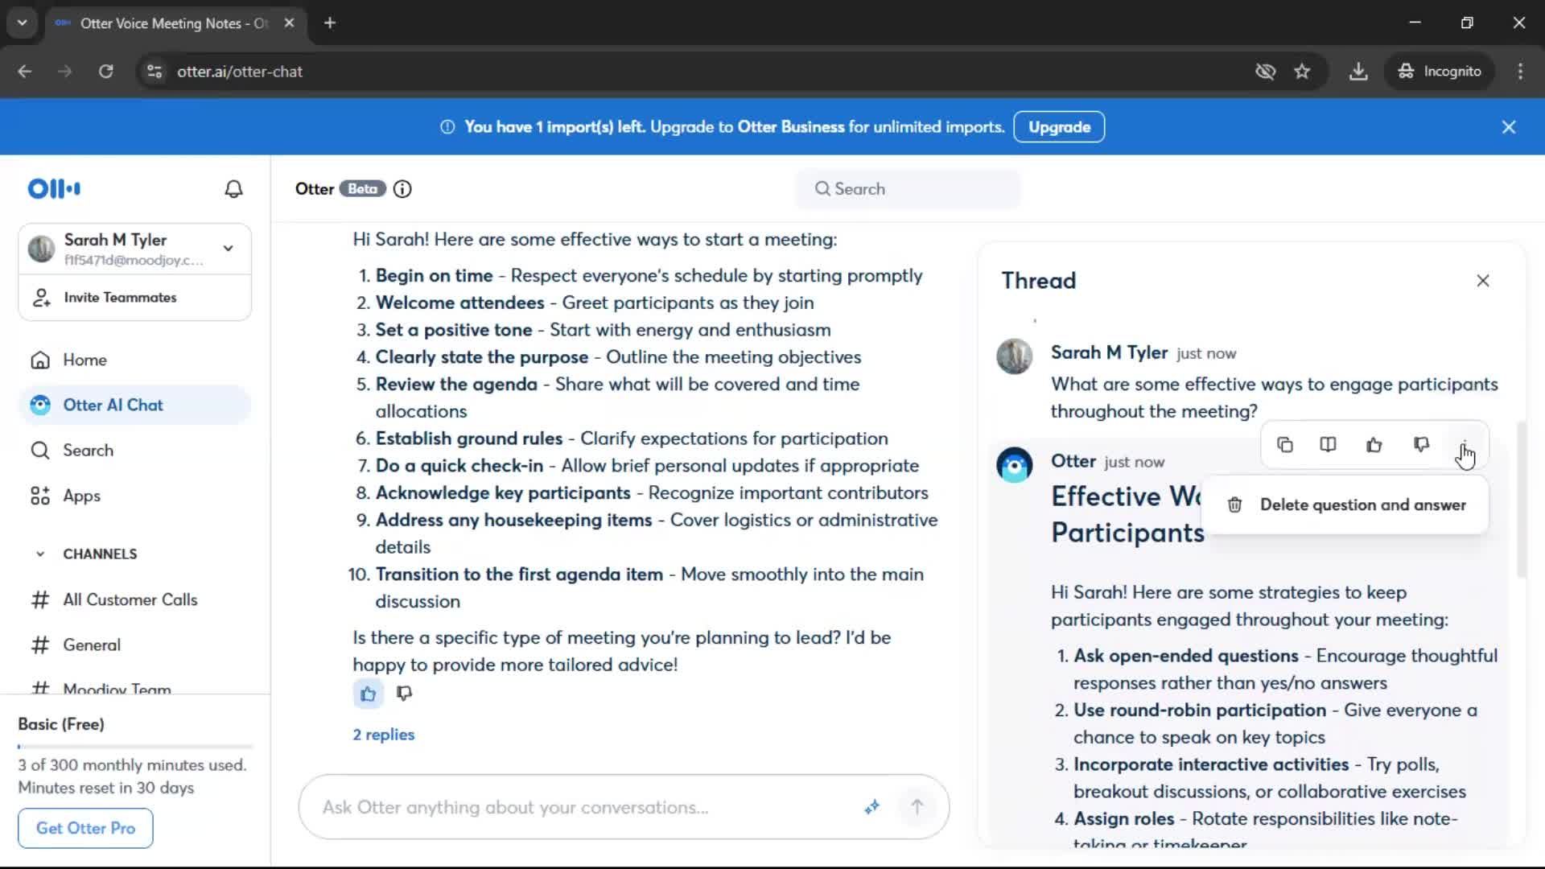Viewport: 1545px width, 869px height.
Task: Click the browser back arrow
Action: pos(25,72)
